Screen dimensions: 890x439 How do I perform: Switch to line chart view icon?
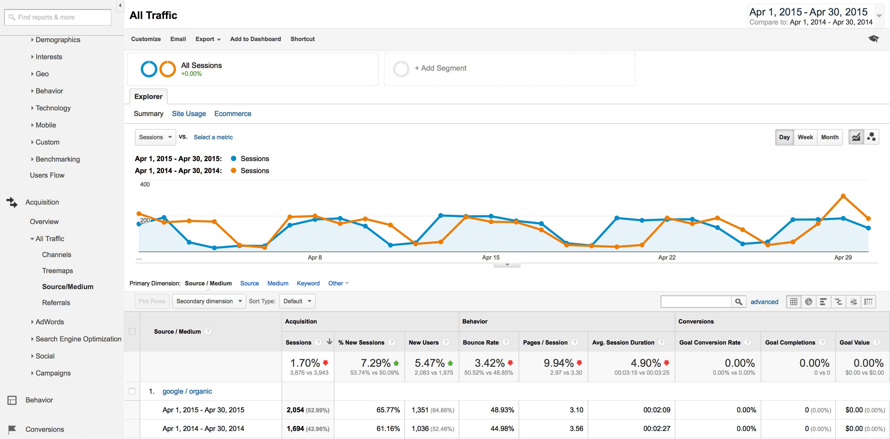tap(856, 137)
